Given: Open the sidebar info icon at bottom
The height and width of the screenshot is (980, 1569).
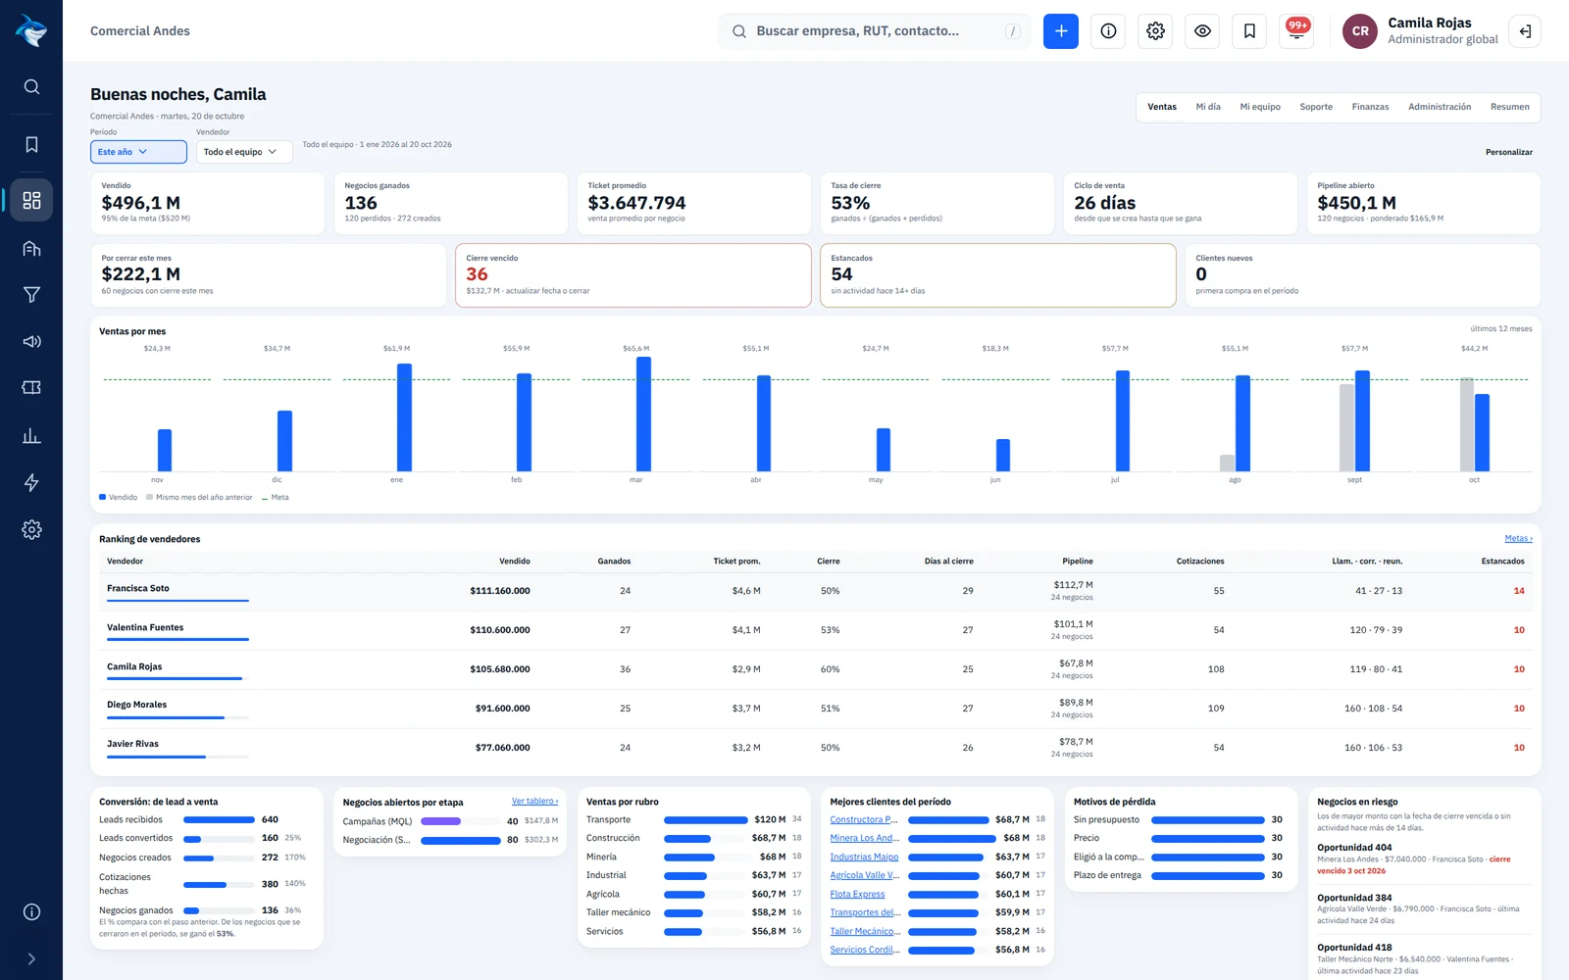Looking at the screenshot, I should [x=31, y=912].
